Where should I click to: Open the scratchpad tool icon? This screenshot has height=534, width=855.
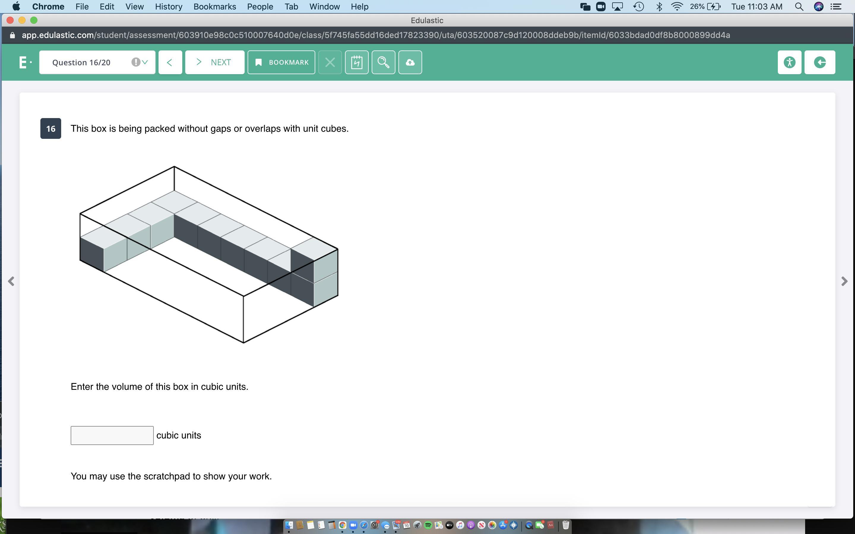click(x=357, y=62)
